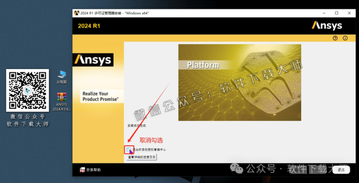Open the info circle icon

pos(345,38)
